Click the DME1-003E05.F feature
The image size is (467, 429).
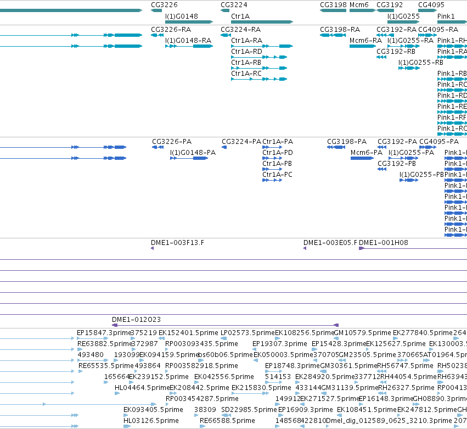(x=305, y=248)
